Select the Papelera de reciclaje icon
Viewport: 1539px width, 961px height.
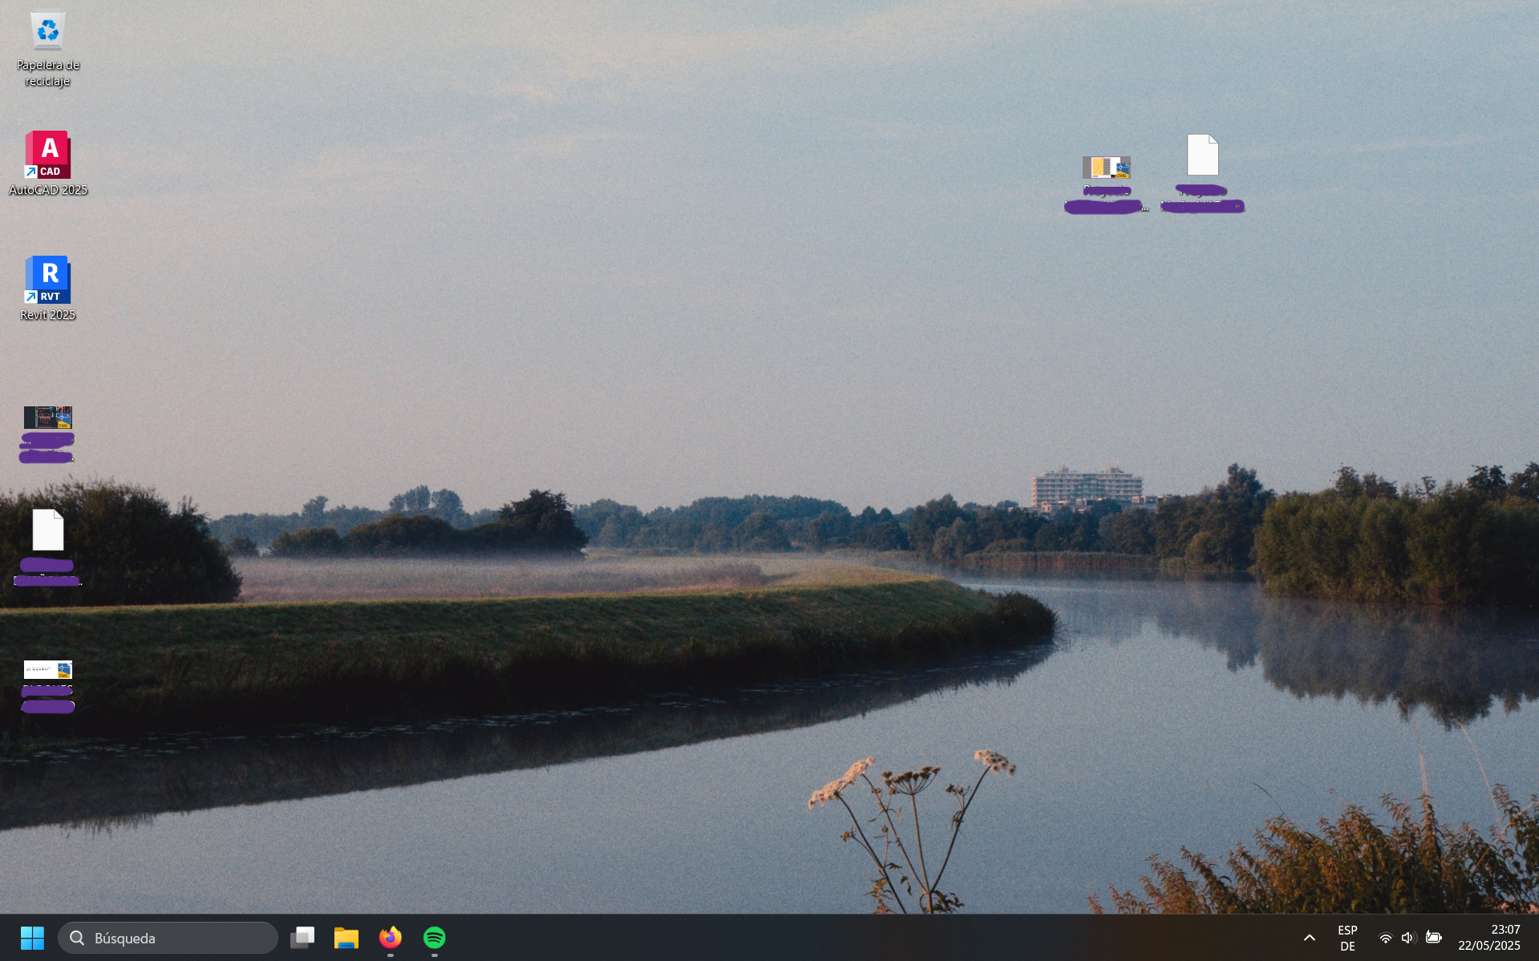click(x=48, y=48)
